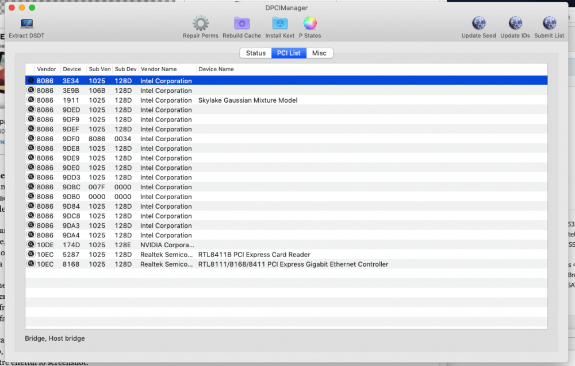Click Intel Corporation on the 9DC8 row
575x366 pixels.
coord(166,216)
